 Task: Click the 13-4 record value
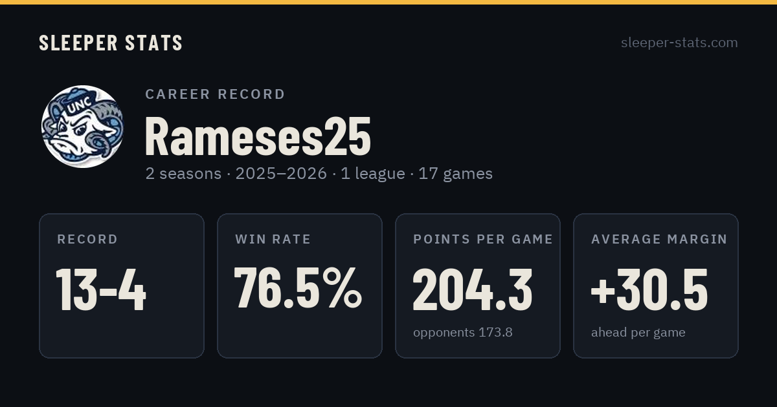(x=102, y=289)
